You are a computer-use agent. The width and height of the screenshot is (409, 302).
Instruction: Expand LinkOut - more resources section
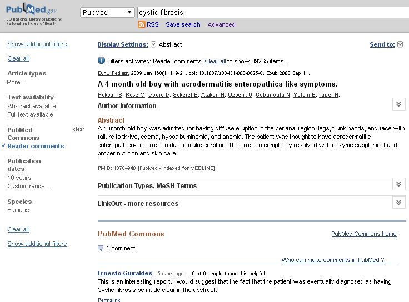click(398, 203)
